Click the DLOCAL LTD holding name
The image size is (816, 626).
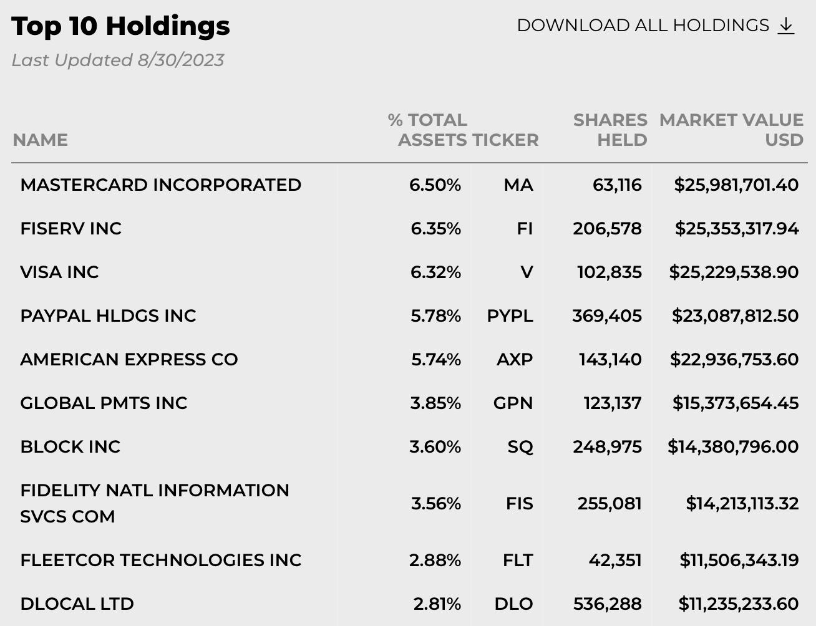point(77,604)
